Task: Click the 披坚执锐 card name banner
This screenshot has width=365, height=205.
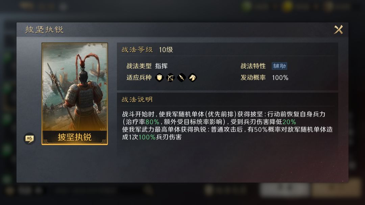Action: (x=74, y=137)
